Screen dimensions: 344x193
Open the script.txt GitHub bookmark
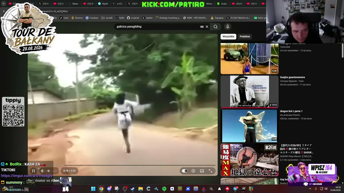pos(133,18)
